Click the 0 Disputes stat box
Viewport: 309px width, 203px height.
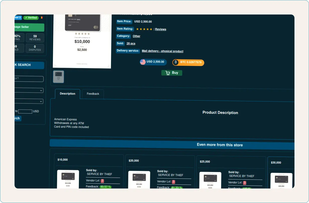tap(35, 48)
